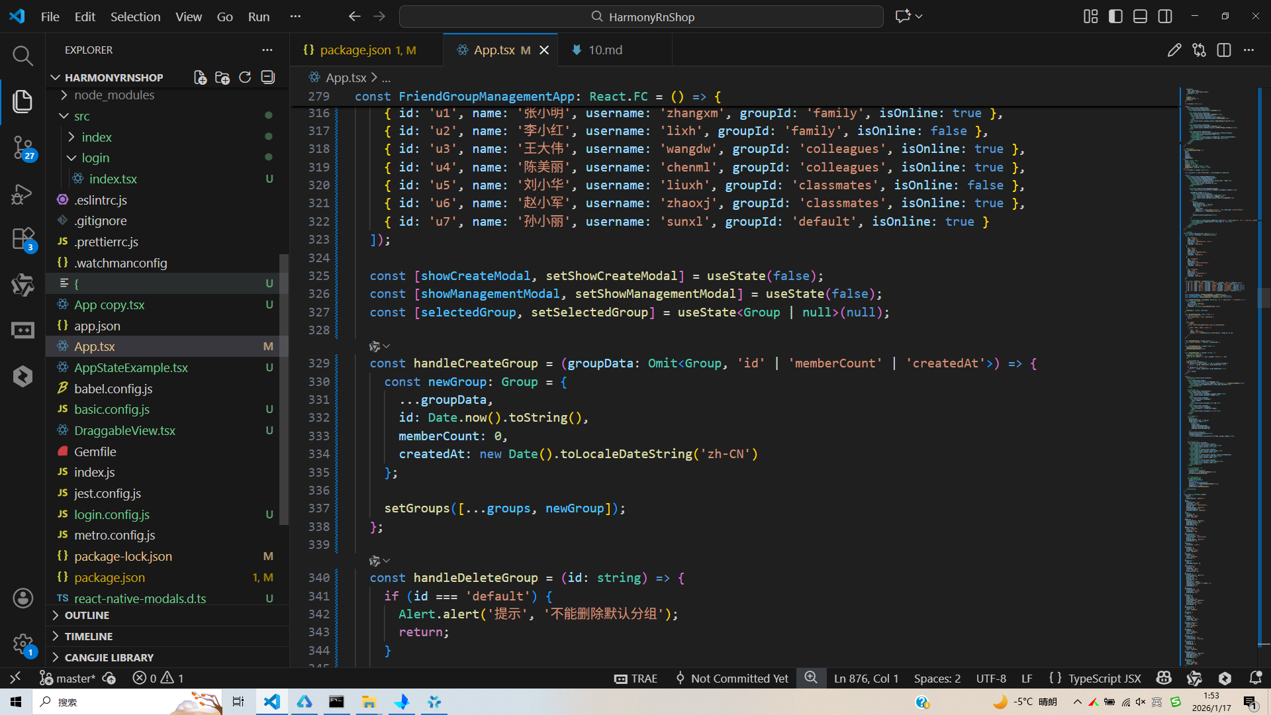The image size is (1271, 715).
Task: Switch to the package.json tab
Action: (x=355, y=50)
